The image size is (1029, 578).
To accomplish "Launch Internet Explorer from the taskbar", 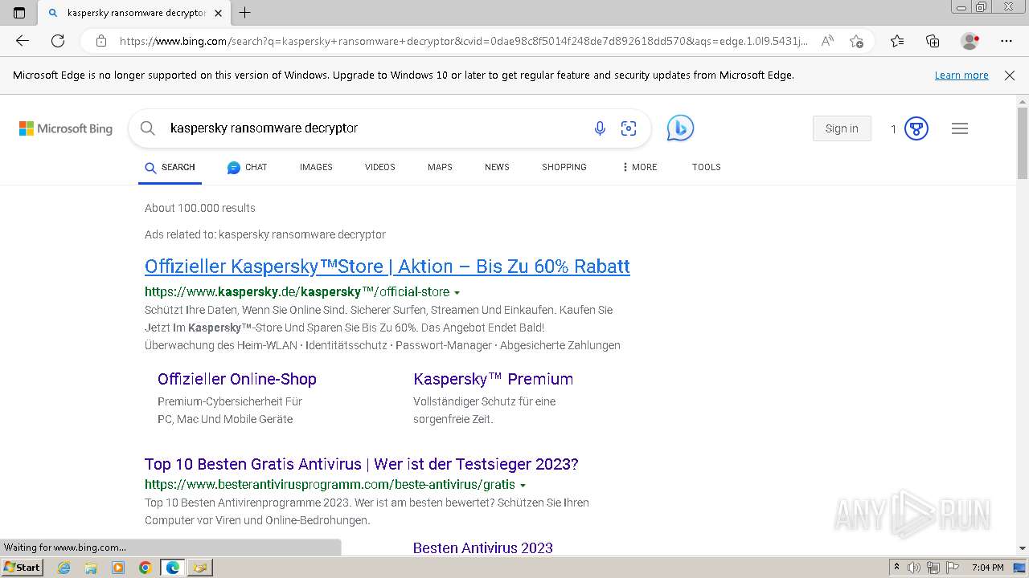I will [64, 568].
